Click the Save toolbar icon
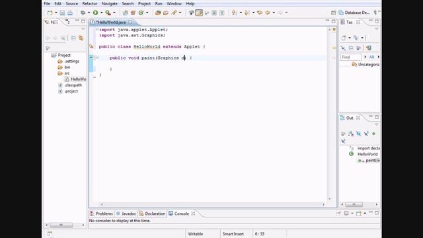 [62, 13]
